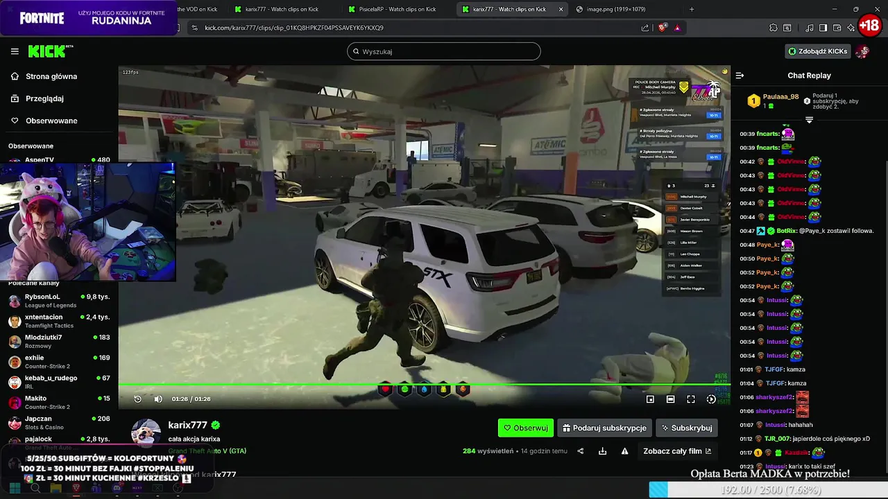Collapse the Chat Replay panel arrow
Viewport: 888px width, 499px height.
(740, 76)
